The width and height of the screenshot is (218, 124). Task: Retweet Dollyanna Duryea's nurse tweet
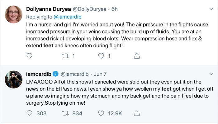coord(65,56)
